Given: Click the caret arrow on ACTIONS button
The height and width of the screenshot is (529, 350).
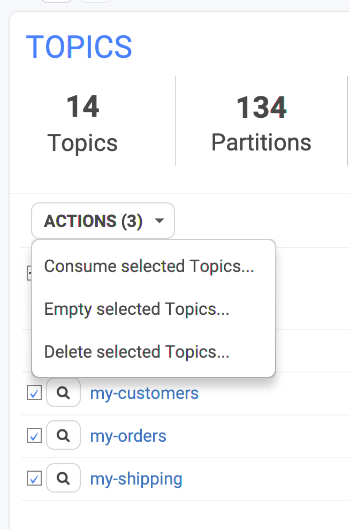Looking at the screenshot, I should pyautogui.click(x=159, y=221).
